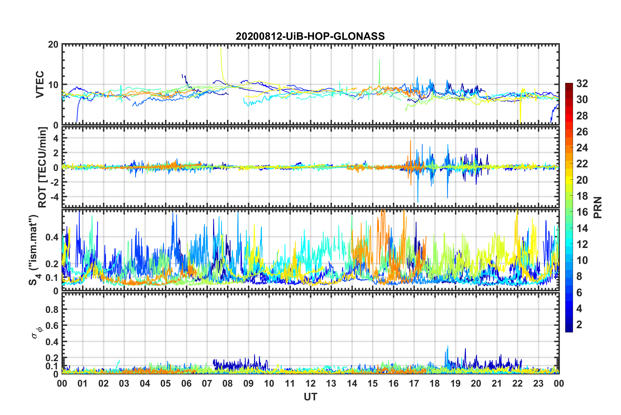Click x-axis hour tick label 01
621x415 pixels.
(83, 383)
